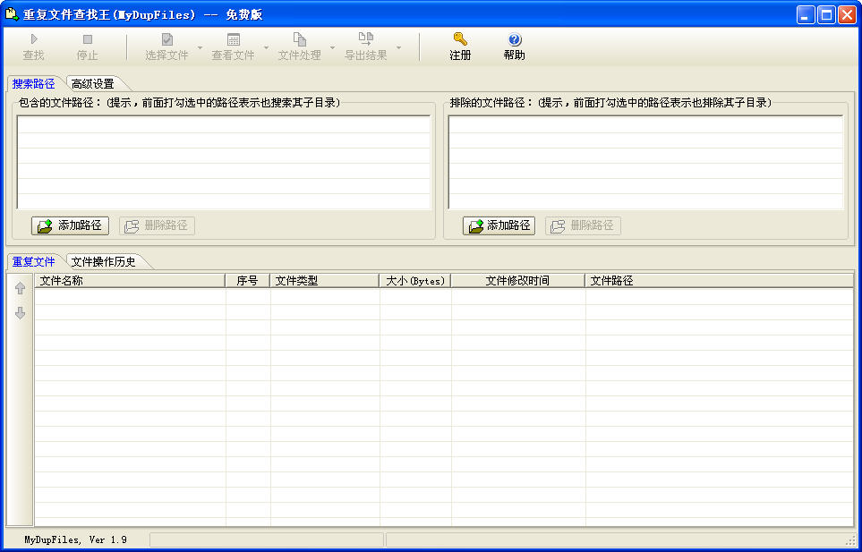This screenshot has height=552, width=862.
Task: Switch to the 搜索路径 tab
Action: [33, 84]
